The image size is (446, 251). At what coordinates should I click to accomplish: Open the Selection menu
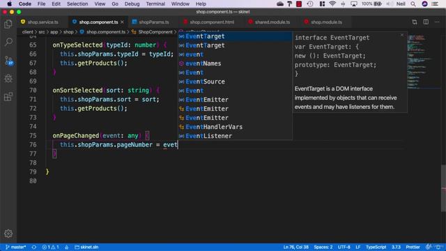coord(77,4)
